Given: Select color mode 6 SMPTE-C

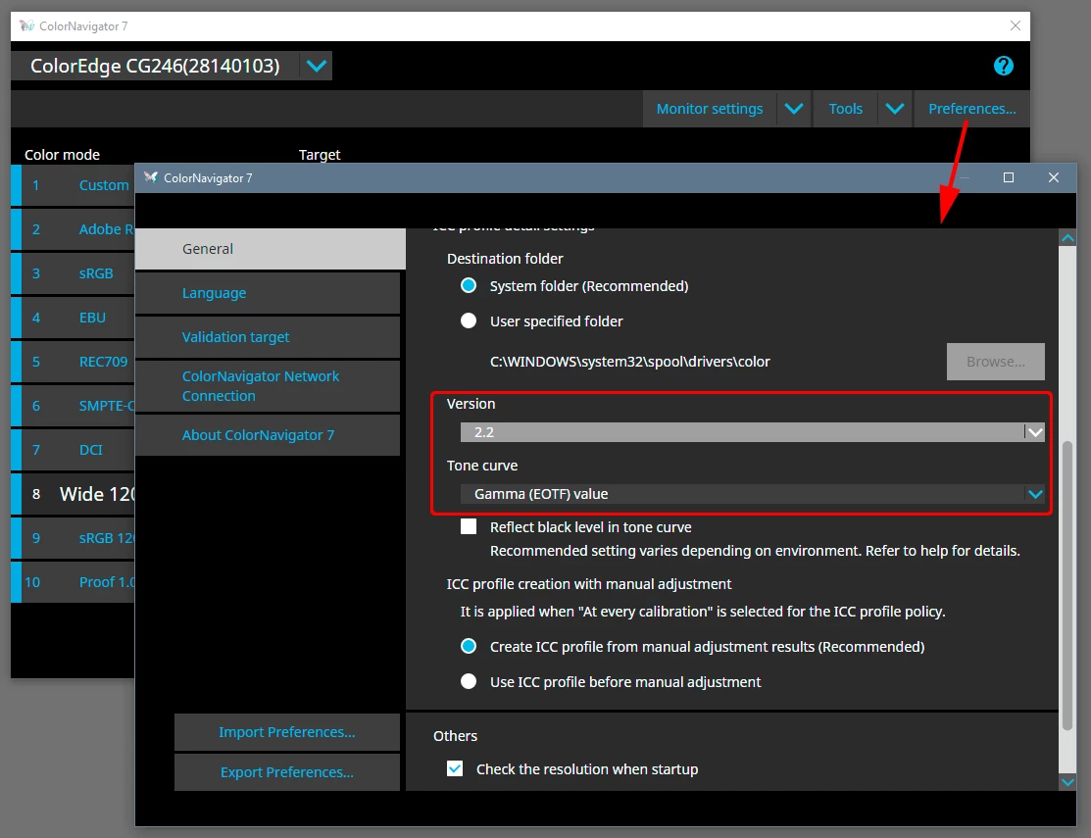Looking at the screenshot, I should pos(73,406).
